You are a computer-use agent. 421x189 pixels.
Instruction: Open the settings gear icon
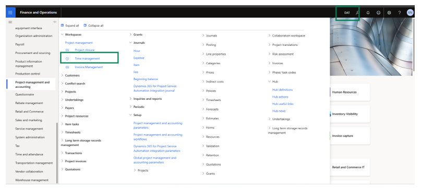[389, 13]
